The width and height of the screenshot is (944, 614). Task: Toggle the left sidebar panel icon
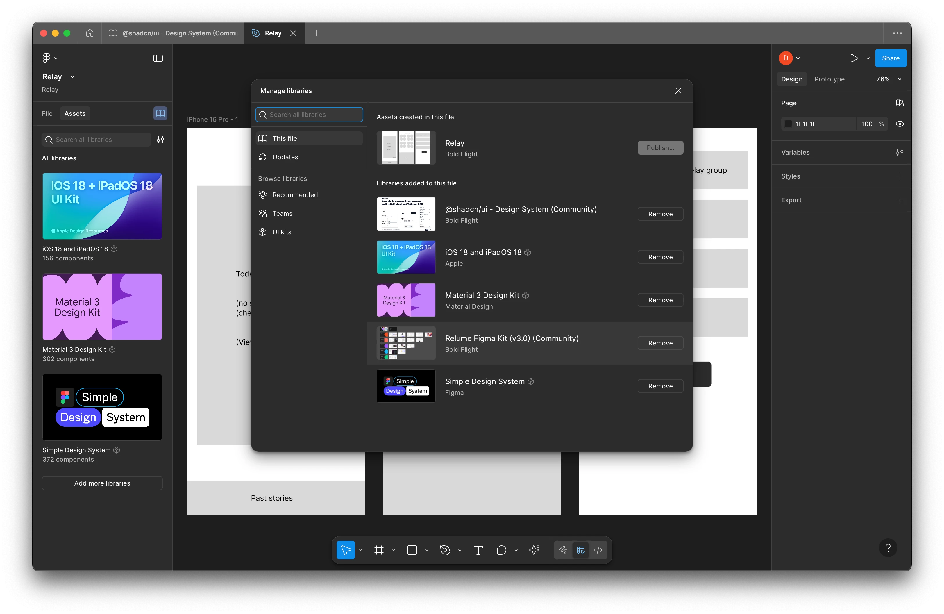click(158, 58)
